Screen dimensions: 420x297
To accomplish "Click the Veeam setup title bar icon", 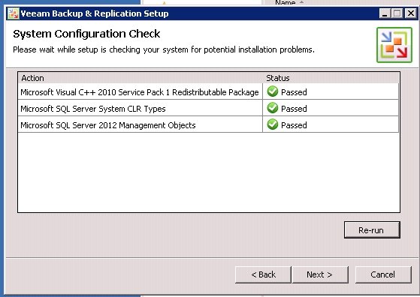I will pos(13,13).
